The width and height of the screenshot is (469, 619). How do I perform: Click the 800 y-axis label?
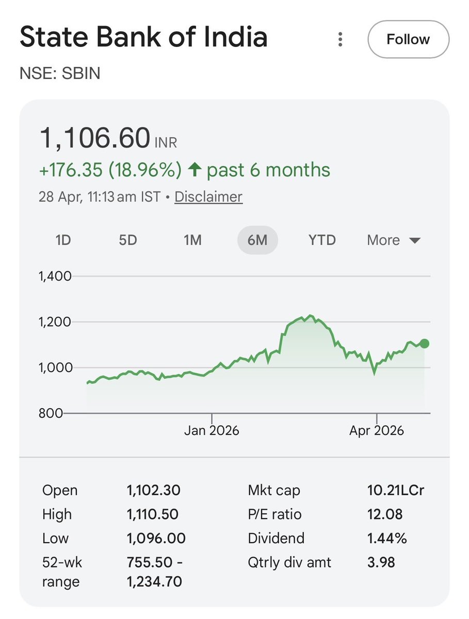coord(51,413)
